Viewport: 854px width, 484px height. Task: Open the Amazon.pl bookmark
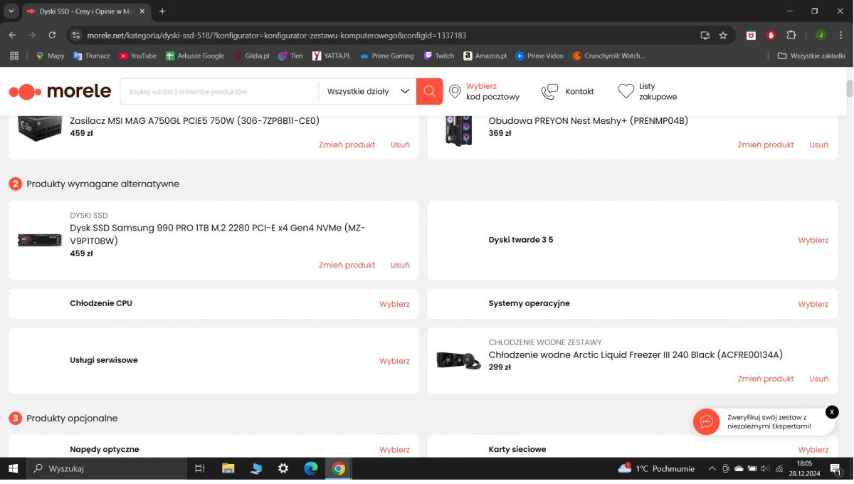(x=485, y=56)
